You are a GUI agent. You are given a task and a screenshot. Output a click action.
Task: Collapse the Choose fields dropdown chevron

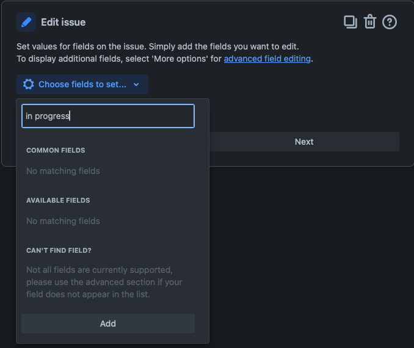point(136,85)
